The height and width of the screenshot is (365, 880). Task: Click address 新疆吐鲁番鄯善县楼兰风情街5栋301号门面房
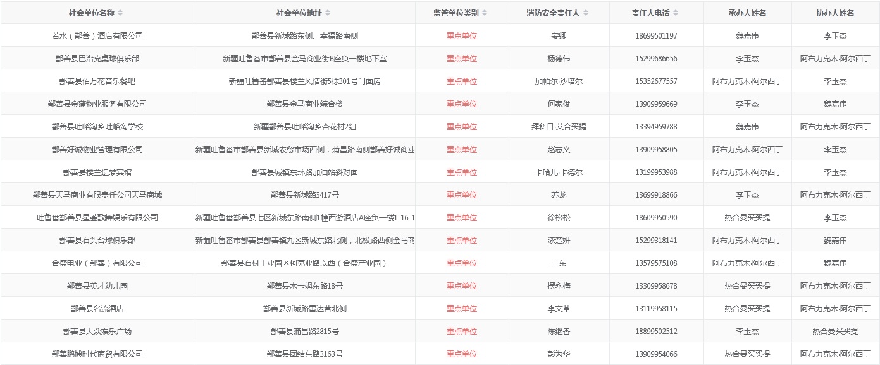point(305,81)
